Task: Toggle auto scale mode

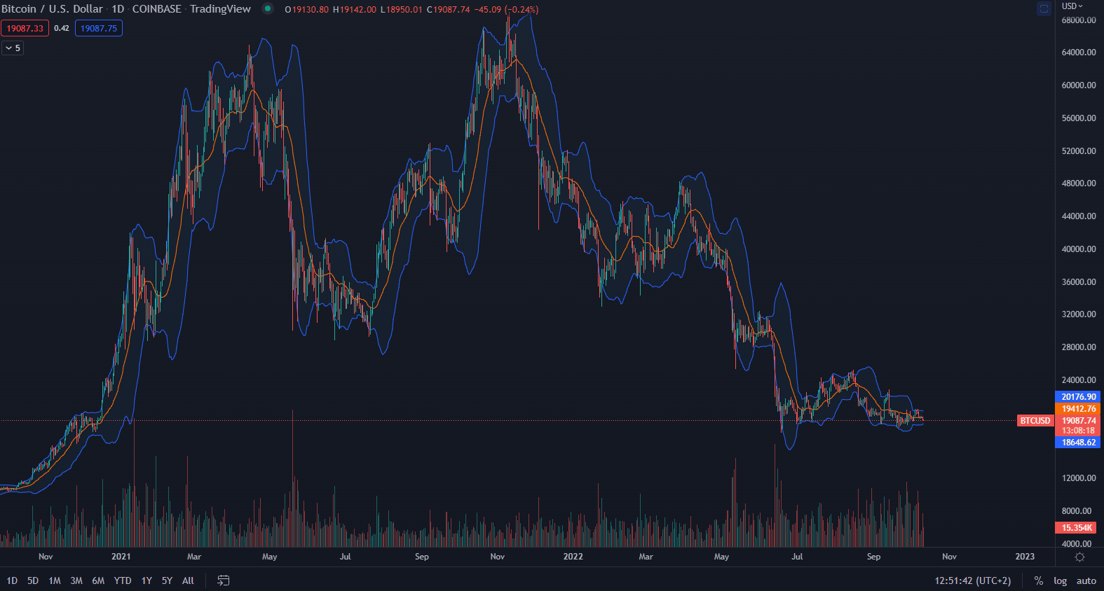Action: pos(1086,580)
